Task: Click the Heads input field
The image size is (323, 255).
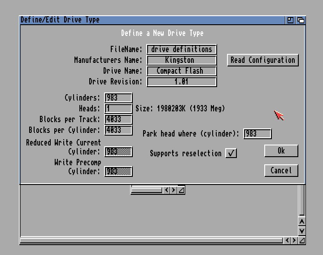Action: coord(118,109)
